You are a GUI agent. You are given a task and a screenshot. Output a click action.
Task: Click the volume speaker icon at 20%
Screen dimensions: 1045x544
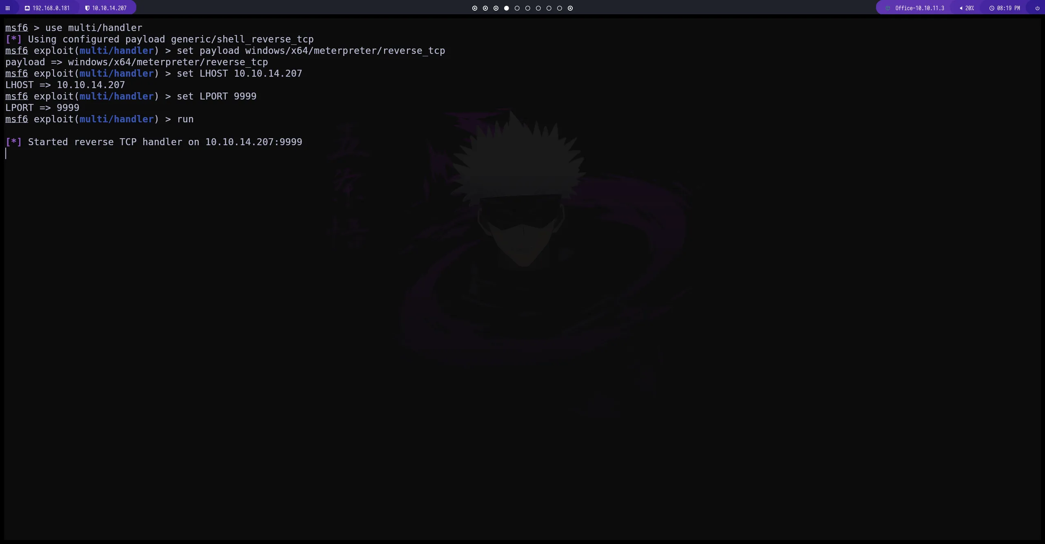pyautogui.click(x=961, y=8)
